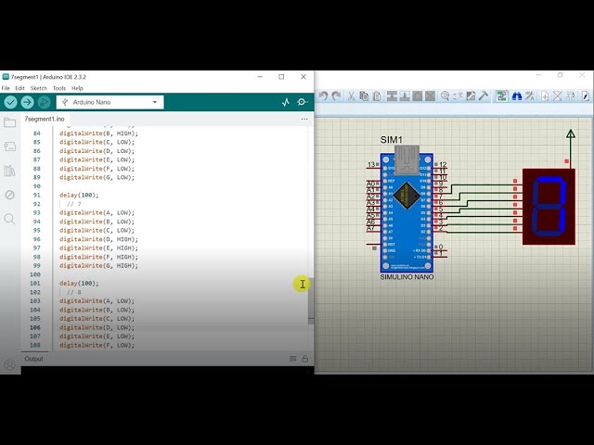
Task: Click the Block Delete icon in Proteus
Action: (x=430, y=96)
